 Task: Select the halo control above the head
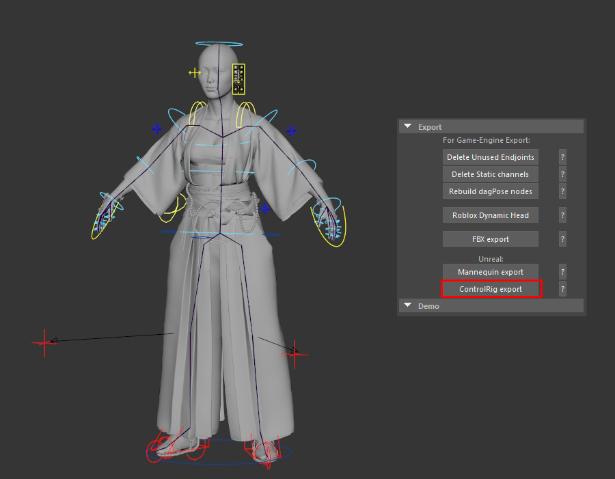pyautogui.click(x=218, y=42)
